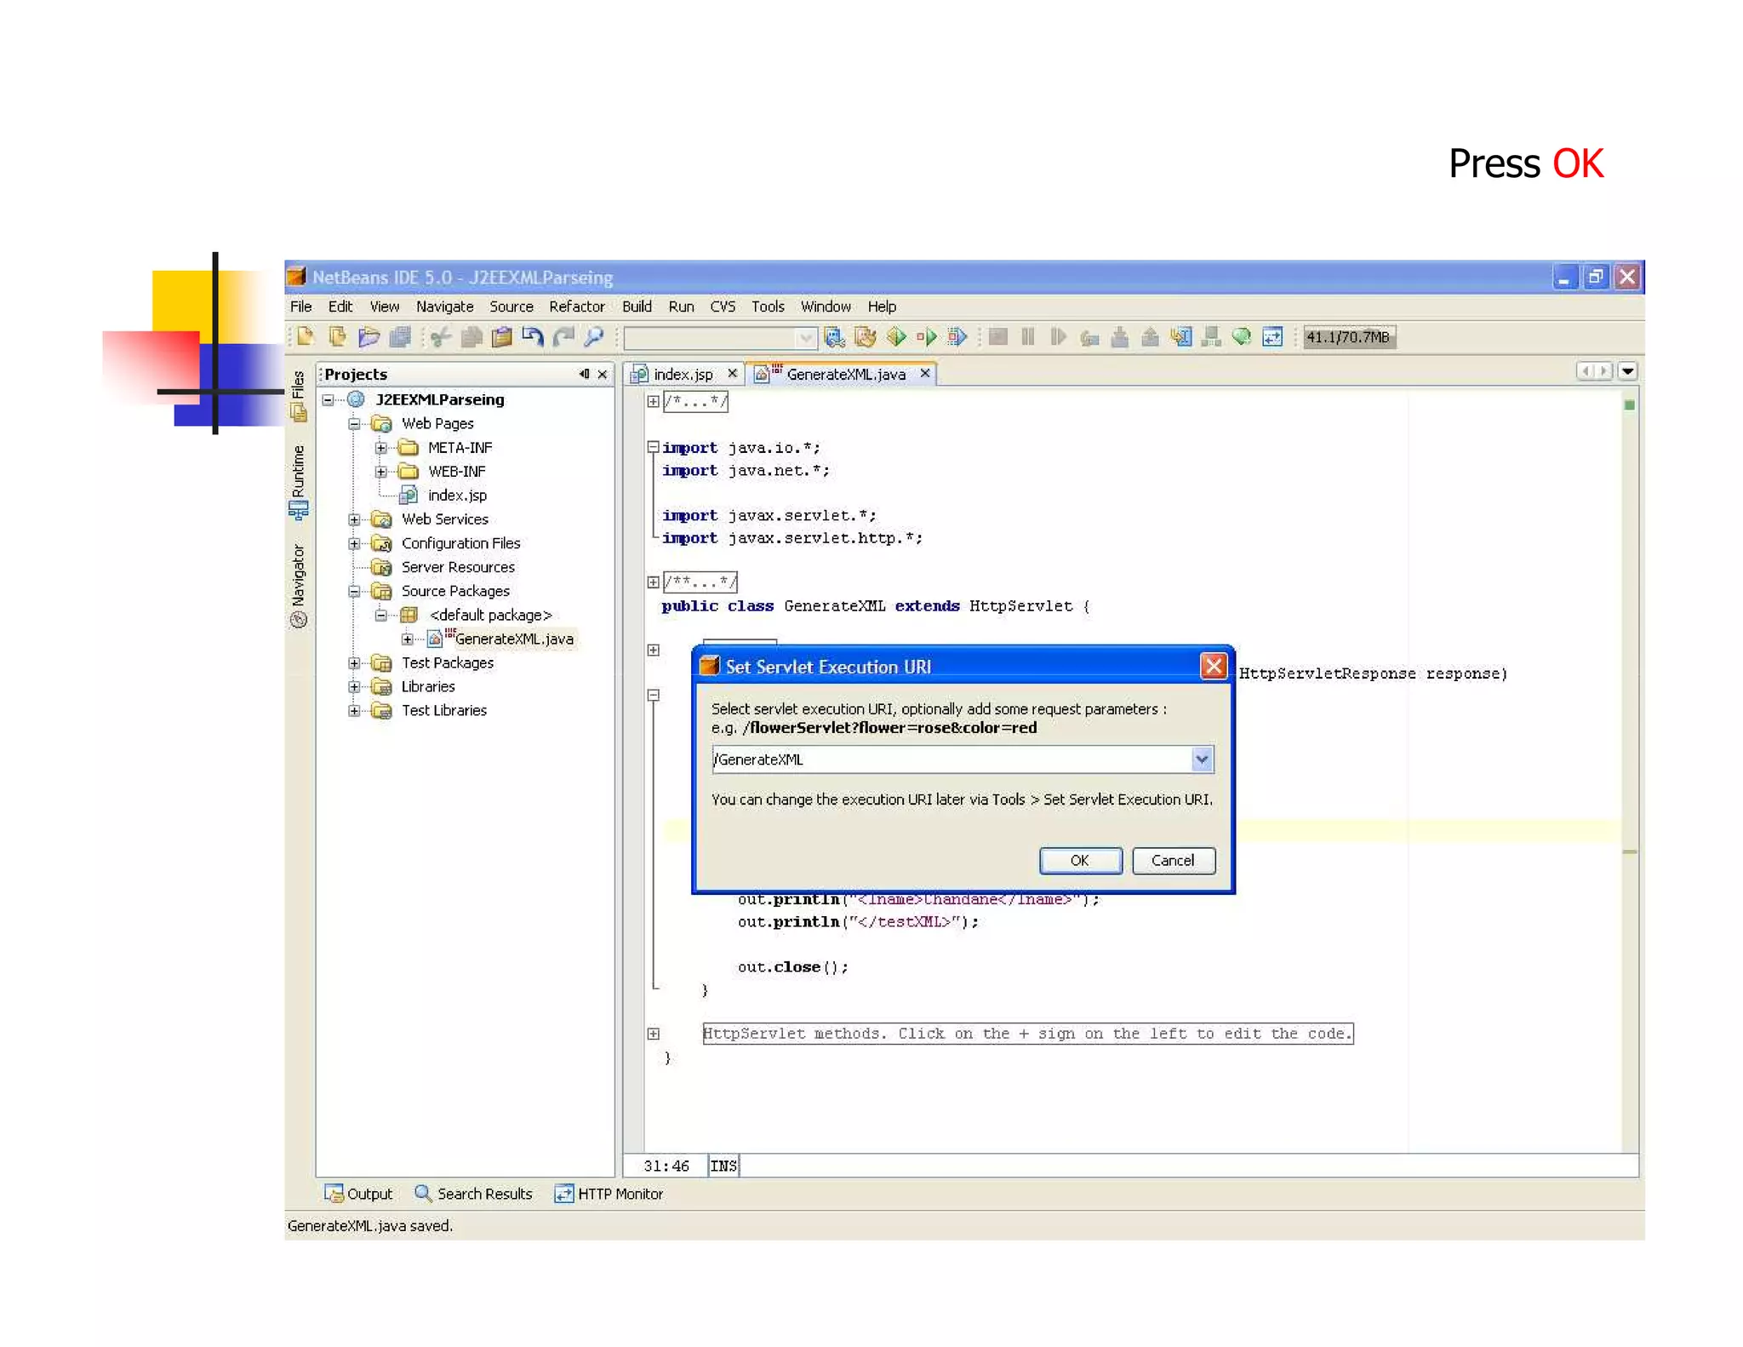Collapse the Web Pages folder
The height and width of the screenshot is (1347, 1743).
pos(355,423)
